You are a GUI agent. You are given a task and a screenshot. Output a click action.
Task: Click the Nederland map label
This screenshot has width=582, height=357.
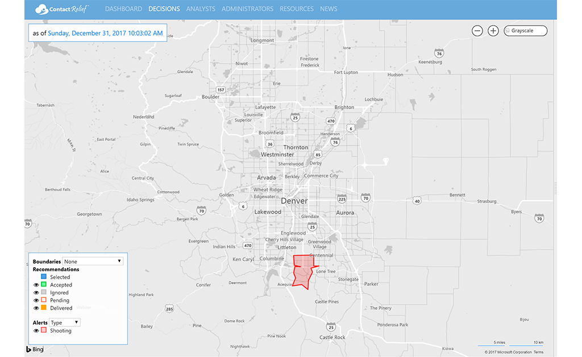click(x=144, y=117)
